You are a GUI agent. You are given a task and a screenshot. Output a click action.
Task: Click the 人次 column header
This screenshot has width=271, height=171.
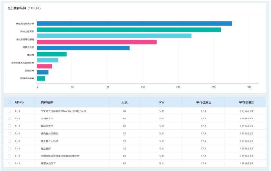(124, 102)
